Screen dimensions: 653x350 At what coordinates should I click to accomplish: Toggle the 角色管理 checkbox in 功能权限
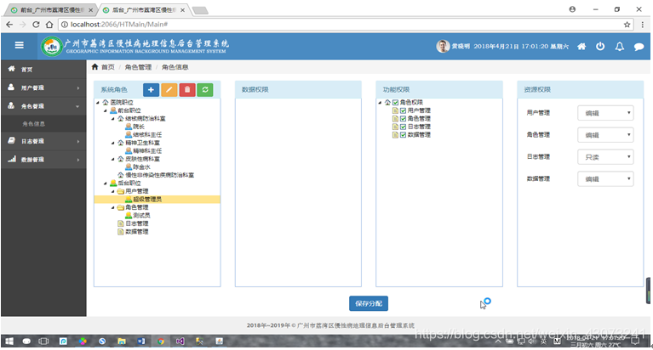[x=403, y=118]
